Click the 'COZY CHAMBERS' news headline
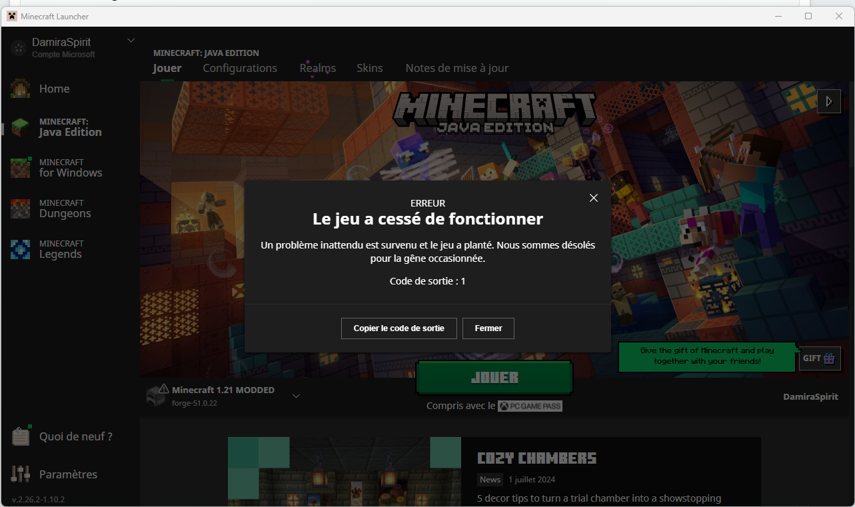 tap(536, 458)
